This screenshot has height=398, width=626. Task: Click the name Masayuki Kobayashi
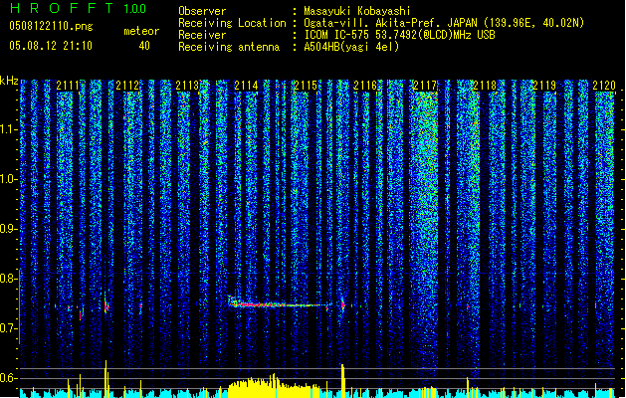click(x=357, y=11)
